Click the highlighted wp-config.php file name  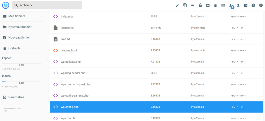[x=70, y=107]
